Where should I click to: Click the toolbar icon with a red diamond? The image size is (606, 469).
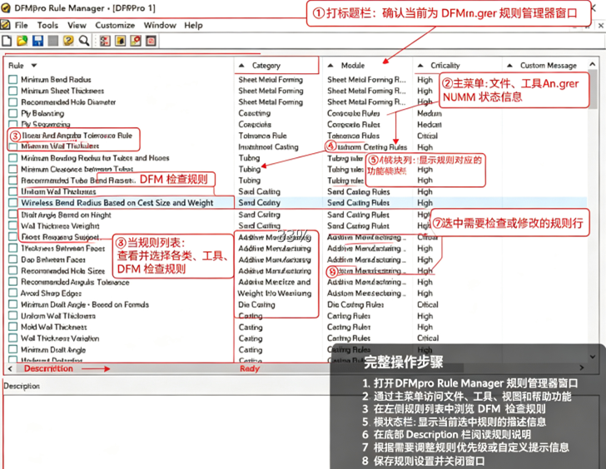[x=136, y=41]
